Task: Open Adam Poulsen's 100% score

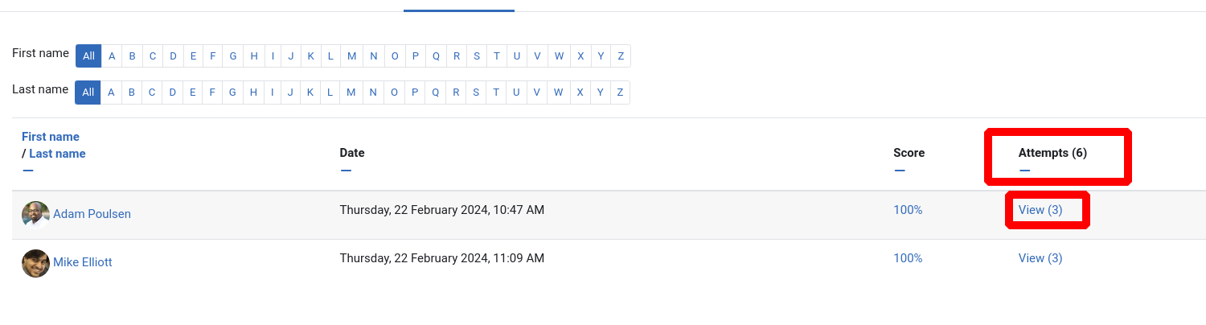Action: (908, 210)
